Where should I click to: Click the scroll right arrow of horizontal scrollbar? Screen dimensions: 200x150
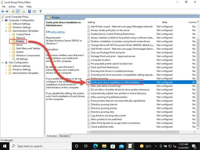pos(195,132)
